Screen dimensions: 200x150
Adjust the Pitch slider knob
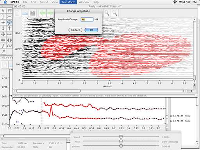[x=121, y=141]
